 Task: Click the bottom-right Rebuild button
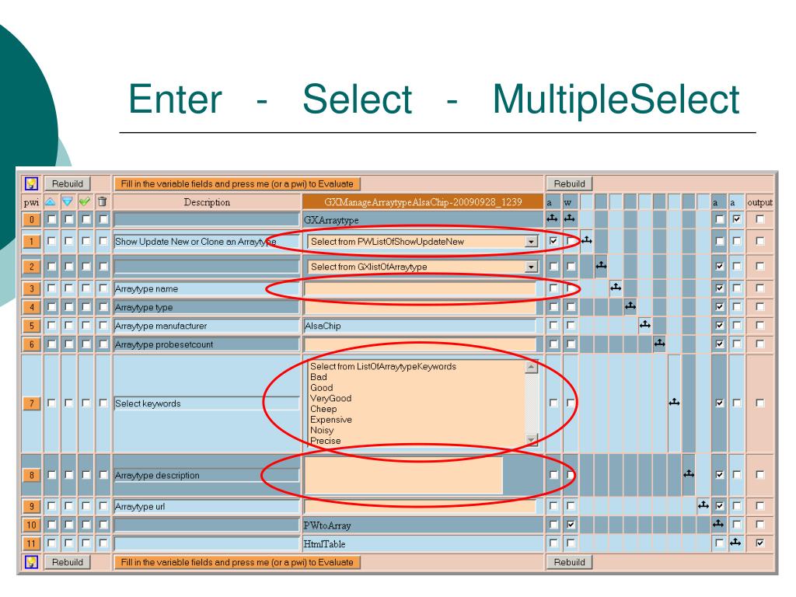point(569,562)
